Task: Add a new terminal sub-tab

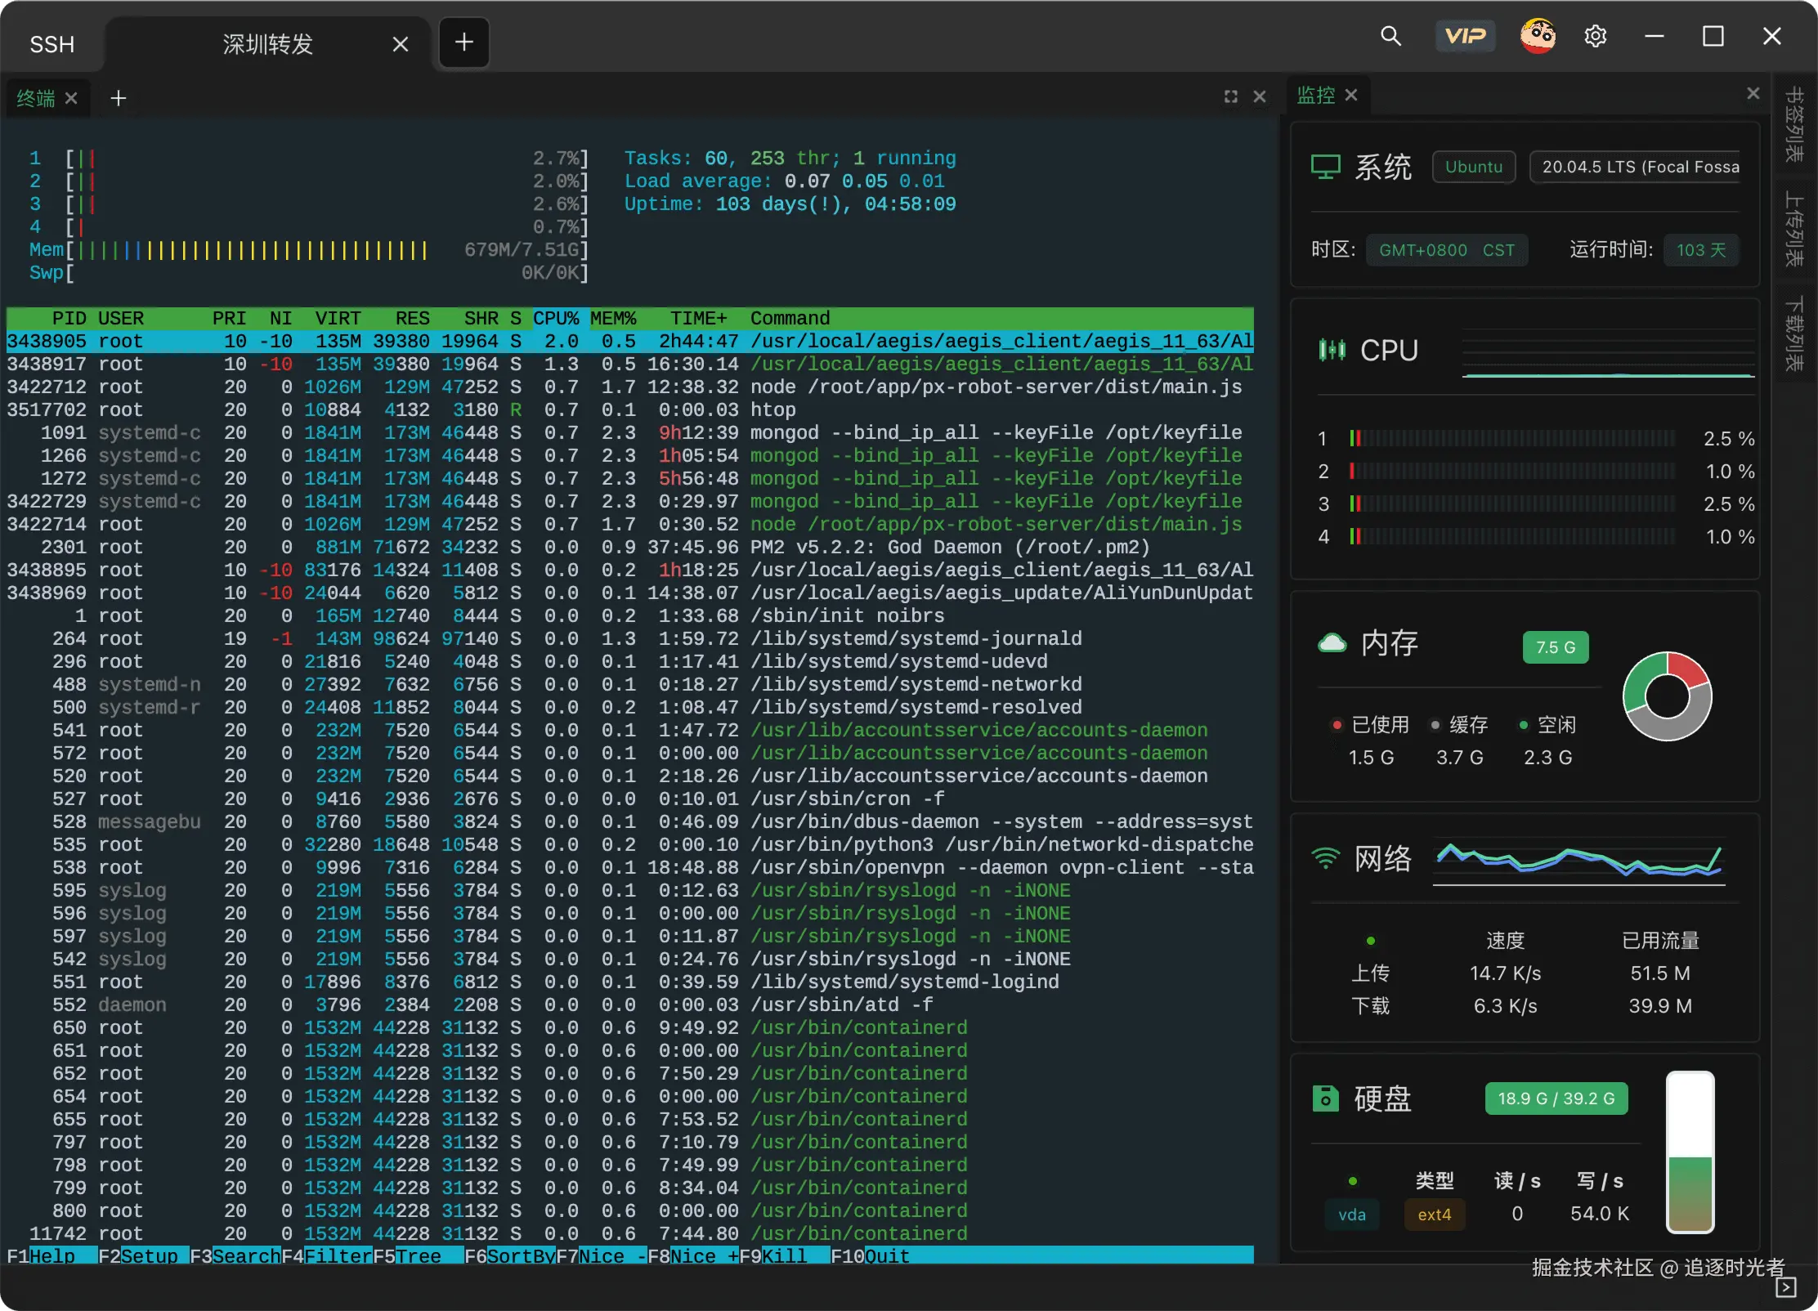Action: (x=119, y=98)
